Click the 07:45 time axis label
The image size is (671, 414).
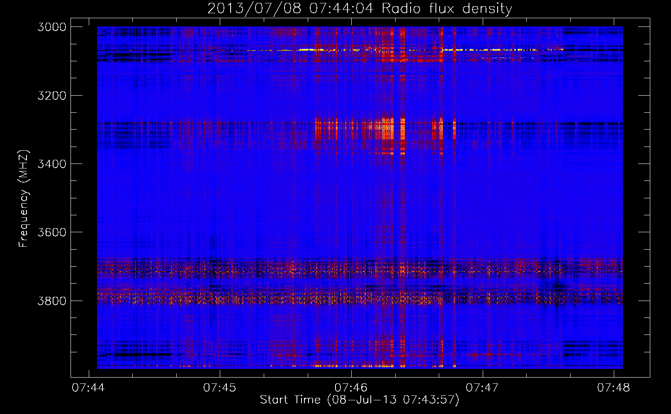(x=219, y=388)
